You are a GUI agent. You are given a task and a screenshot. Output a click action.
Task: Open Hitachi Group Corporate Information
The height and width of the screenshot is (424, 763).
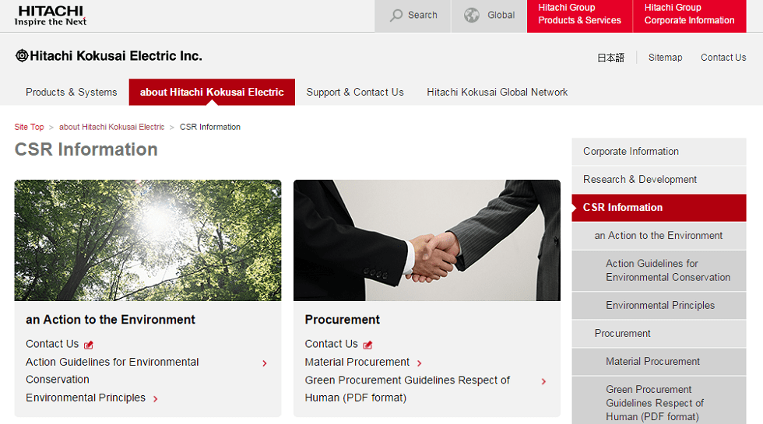(689, 15)
